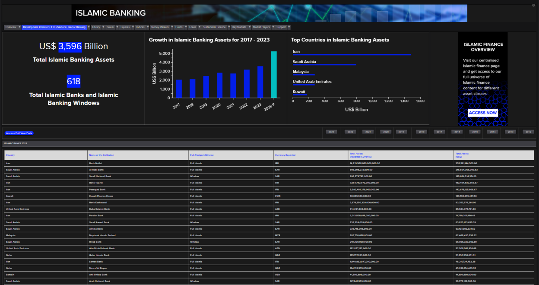Open the Money Markets dropdown arrow

point(172,27)
